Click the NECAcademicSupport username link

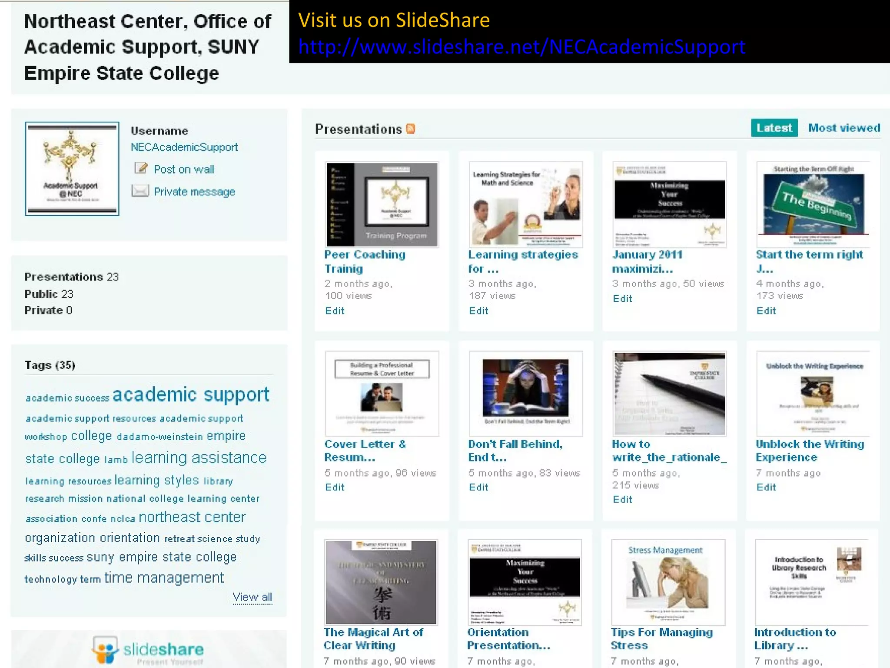(x=184, y=147)
